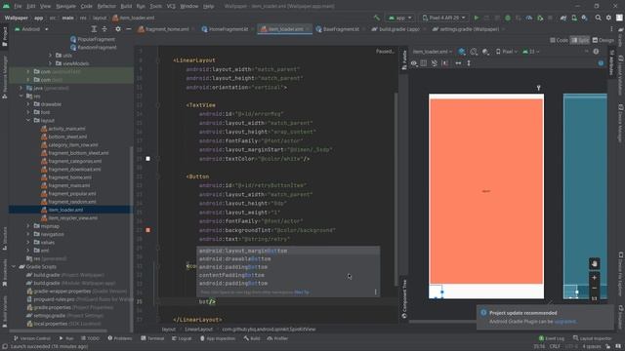Expand the mipmap folder
625x351 pixels.
coord(28,226)
